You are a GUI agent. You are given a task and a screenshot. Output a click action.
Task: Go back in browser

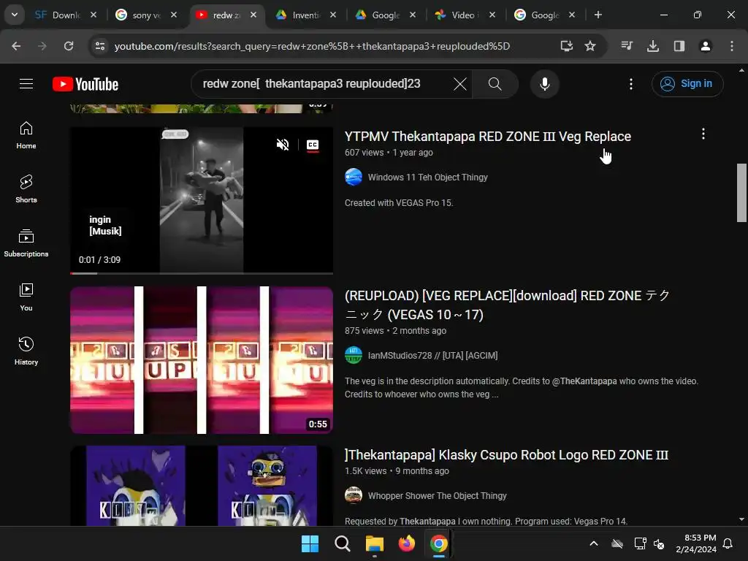point(16,46)
